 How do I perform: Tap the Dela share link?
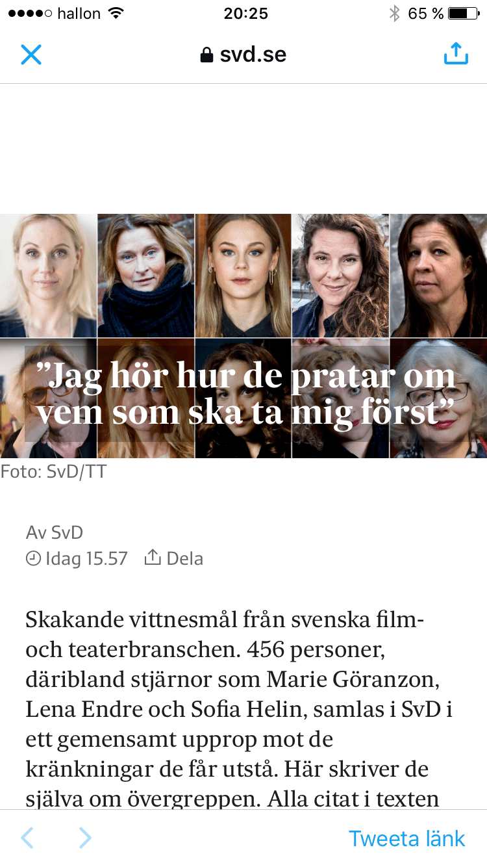pyautogui.click(x=174, y=558)
